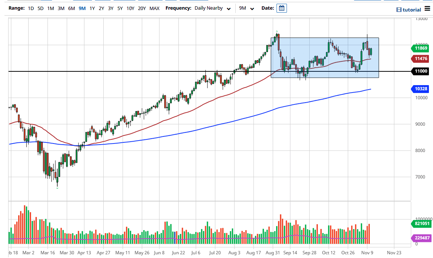Select the 3M range
This screenshot has height=258, width=433.
pyautogui.click(x=61, y=8)
